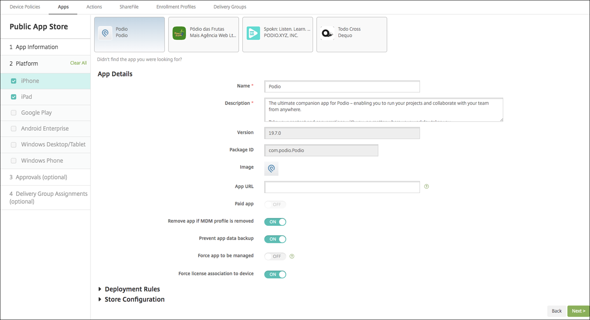Expand the Store Configuration section
This screenshot has width=590, height=320.
pos(131,299)
